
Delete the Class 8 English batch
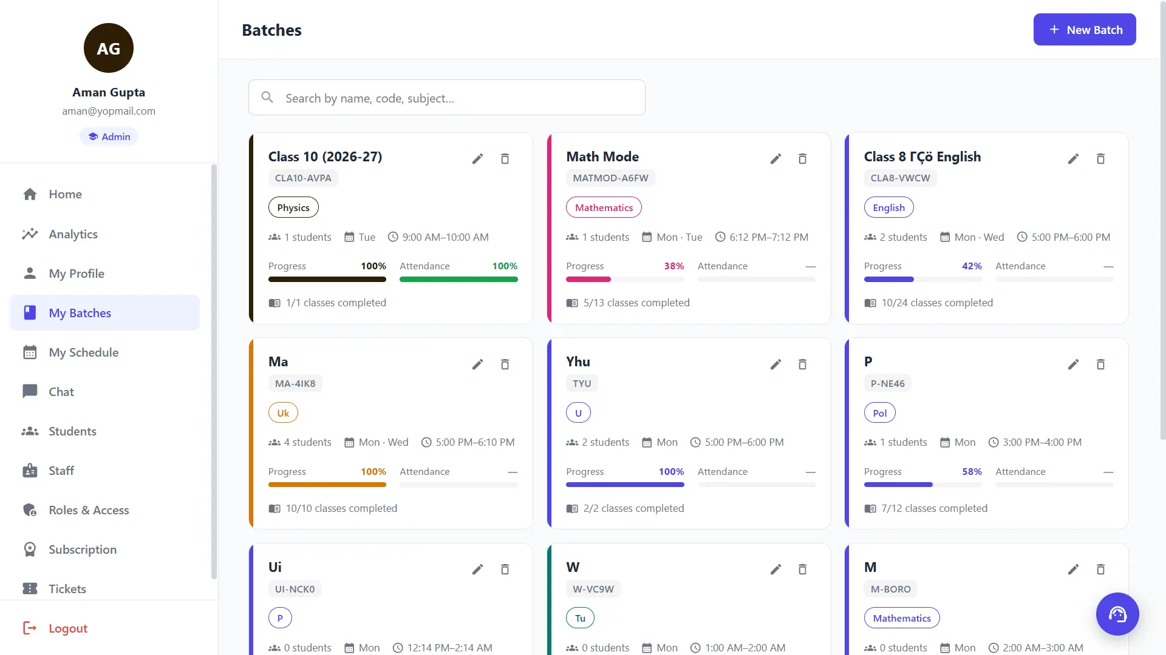coord(1100,159)
